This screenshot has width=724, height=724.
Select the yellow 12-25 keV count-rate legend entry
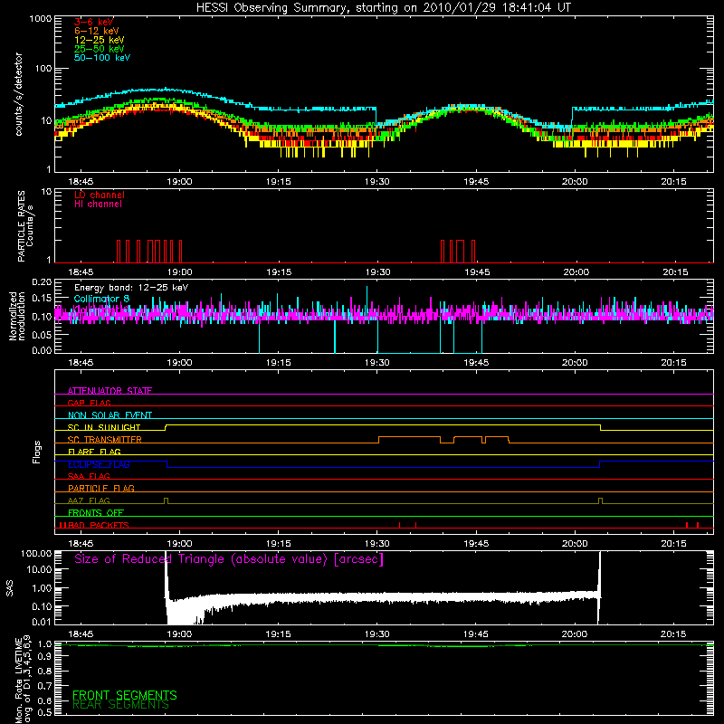pyautogui.click(x=100, y=40)
